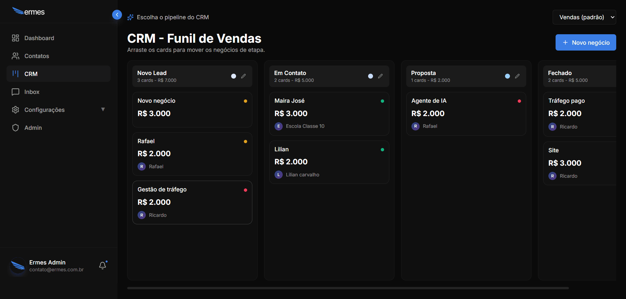Viewport: 626px width, 299px height.
Task: Edit the Em Contato column name
Action: tap(380, 76)
